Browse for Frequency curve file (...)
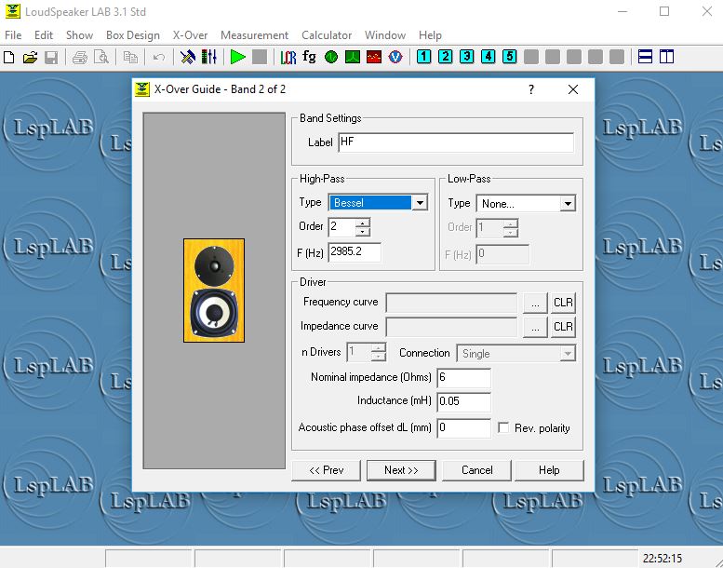The height and width of the screenshot is (568, 723). point(535,303)
